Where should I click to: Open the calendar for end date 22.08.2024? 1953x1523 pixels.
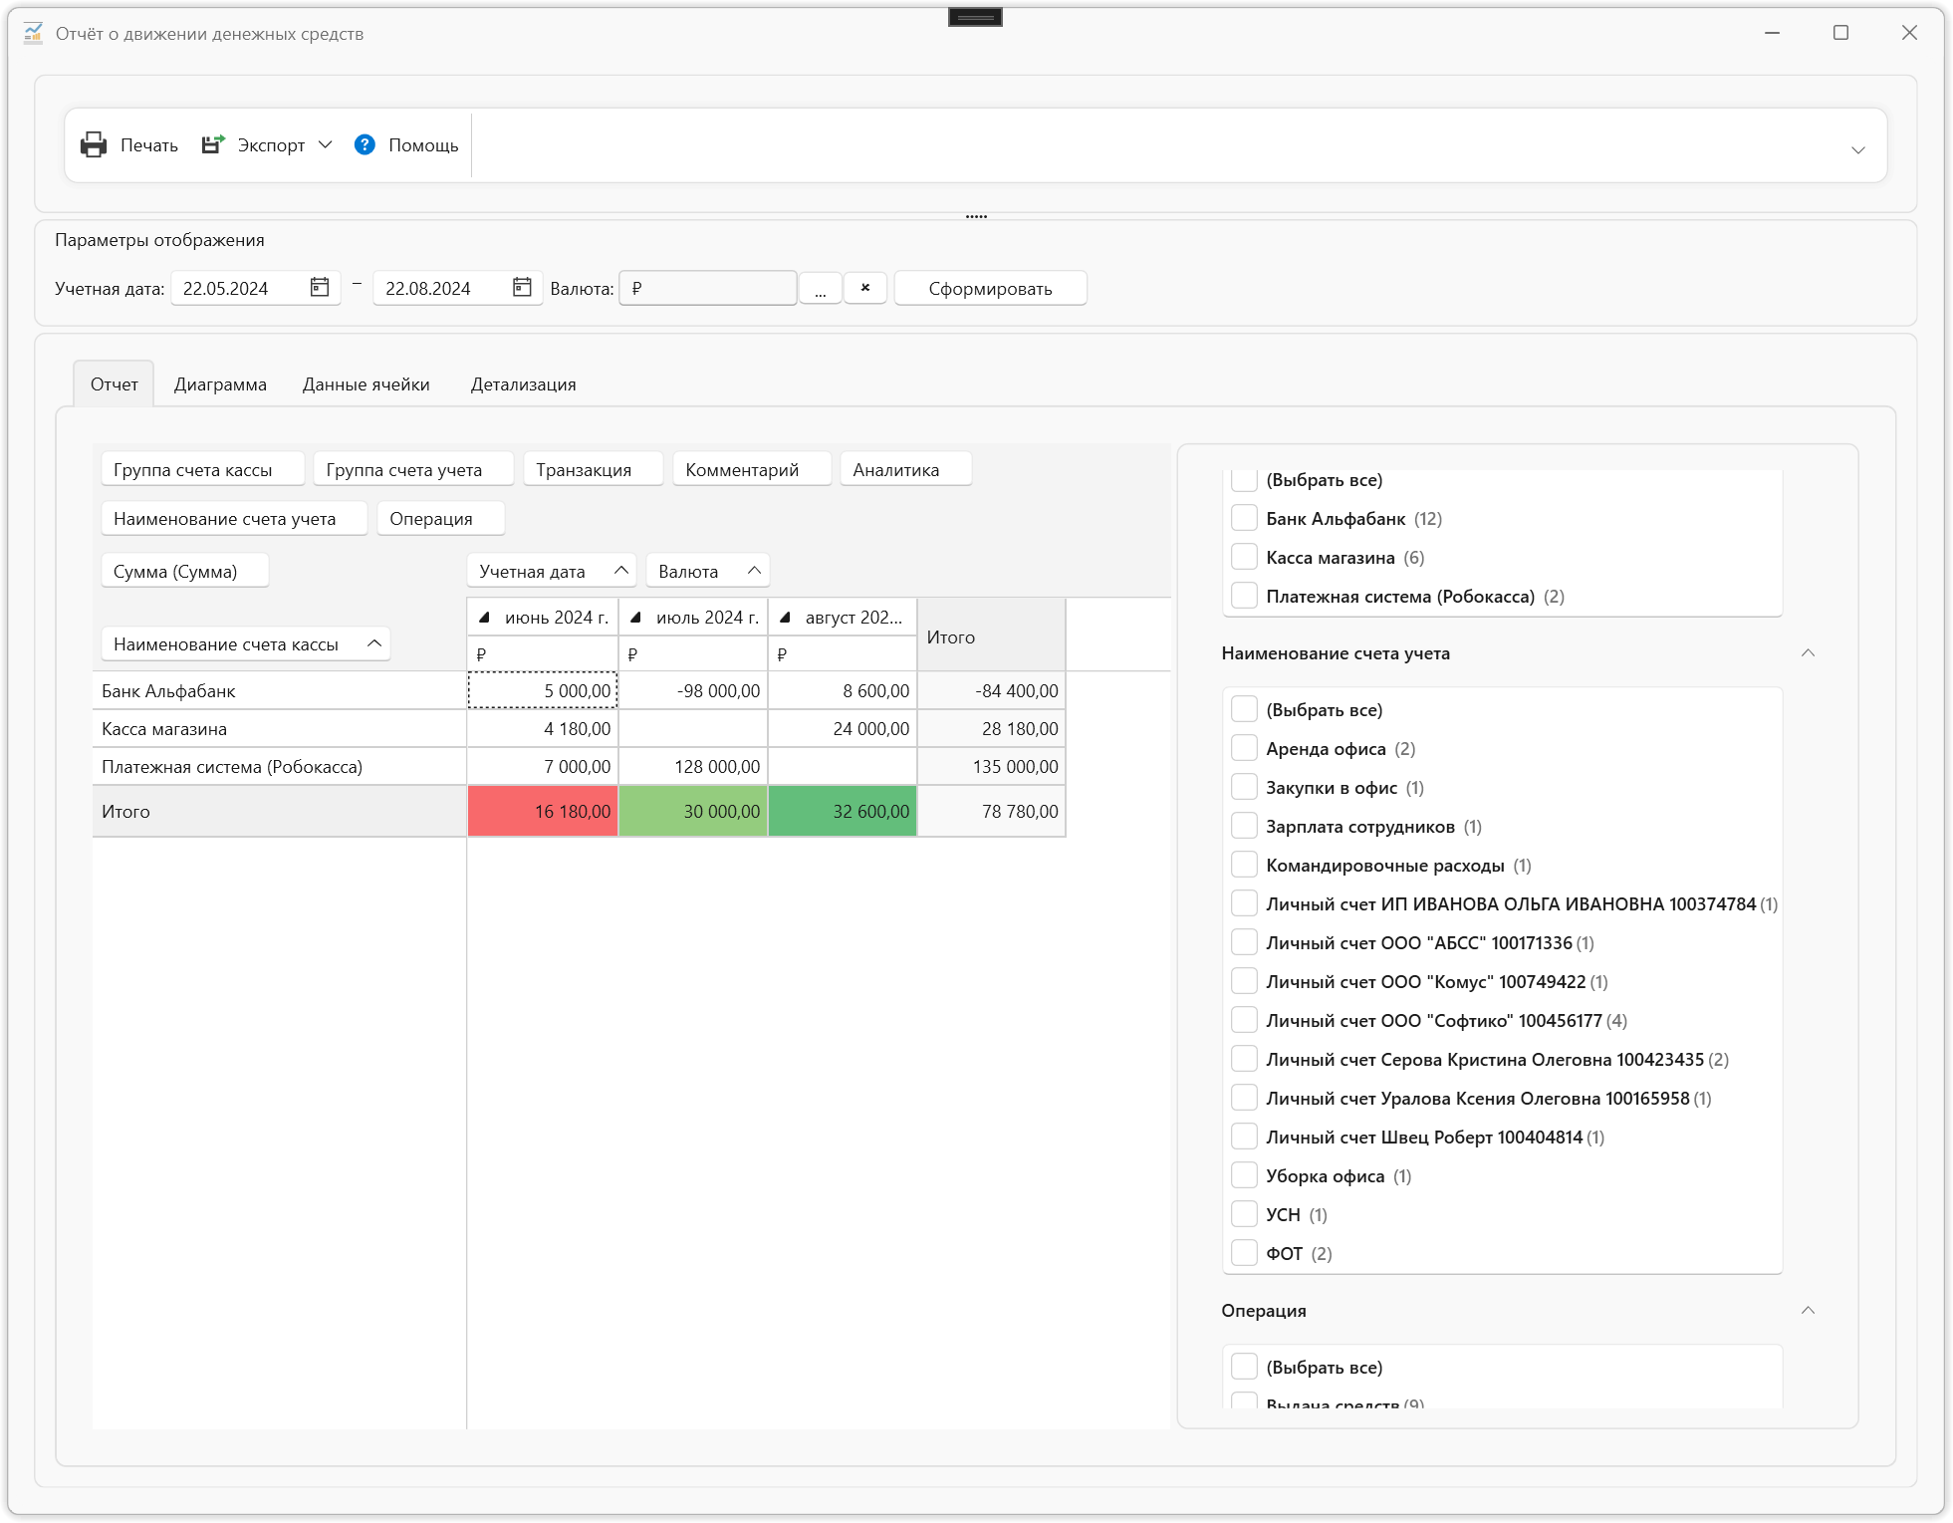tap(522, 287)
